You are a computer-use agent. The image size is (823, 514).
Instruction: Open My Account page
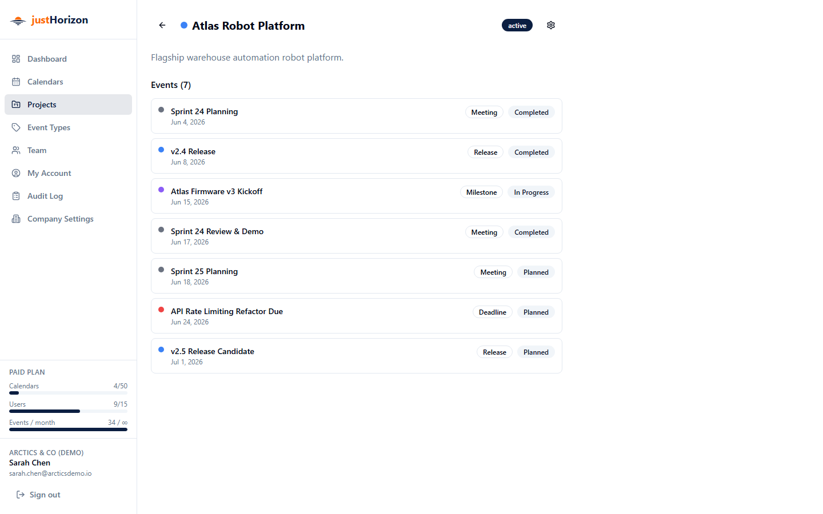68,173
